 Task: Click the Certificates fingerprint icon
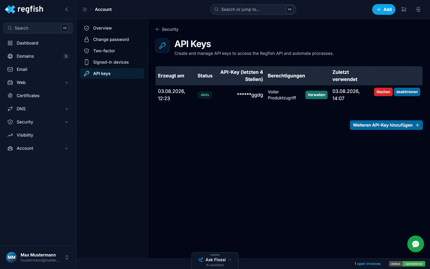(10, 96)
